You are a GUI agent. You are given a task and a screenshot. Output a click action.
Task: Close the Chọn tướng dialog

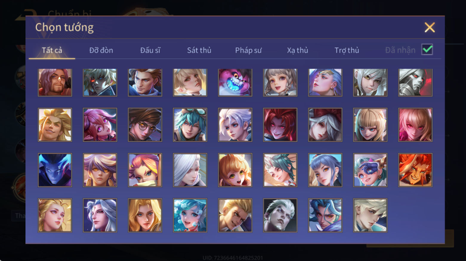tap(430, 27)
